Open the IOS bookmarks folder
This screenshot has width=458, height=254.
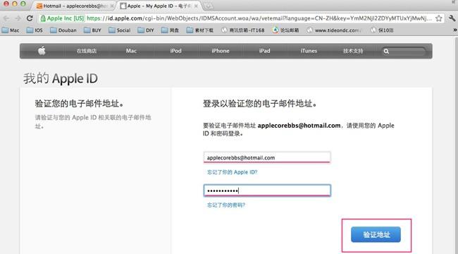[x=35, y=30]
